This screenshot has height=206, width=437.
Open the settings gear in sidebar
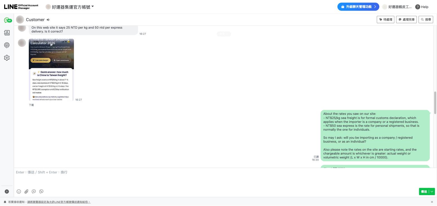(x=7, y=58)
